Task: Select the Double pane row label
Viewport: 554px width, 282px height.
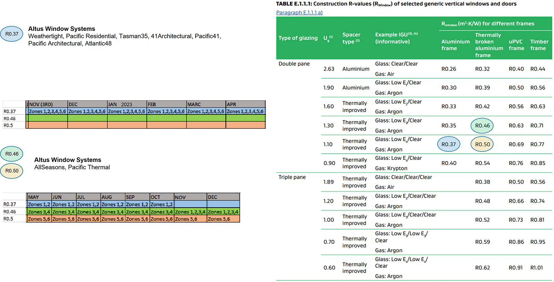Action: tap(294, 64)
